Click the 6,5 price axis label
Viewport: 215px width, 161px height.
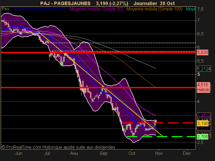click(x=200, y=34)
